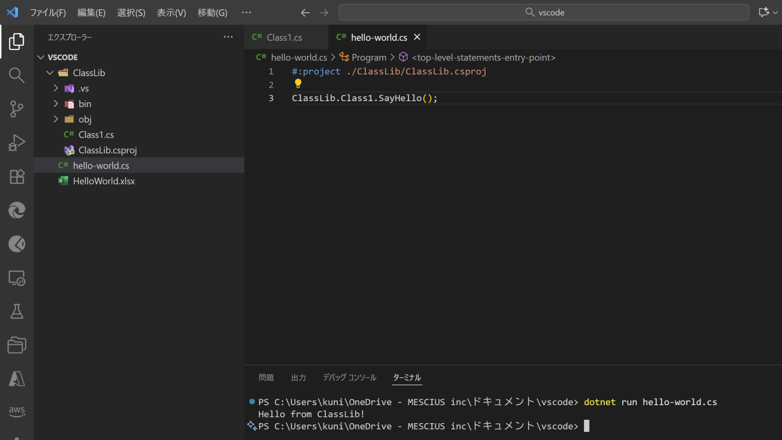
Task: Close the hello-world.cs tab
Action: [x=417, y=37]
